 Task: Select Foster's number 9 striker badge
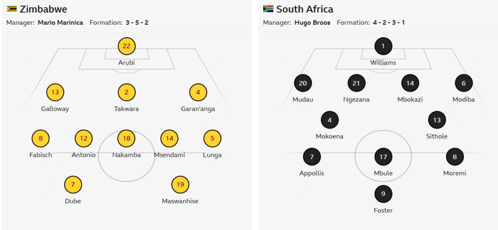point(383,194)
